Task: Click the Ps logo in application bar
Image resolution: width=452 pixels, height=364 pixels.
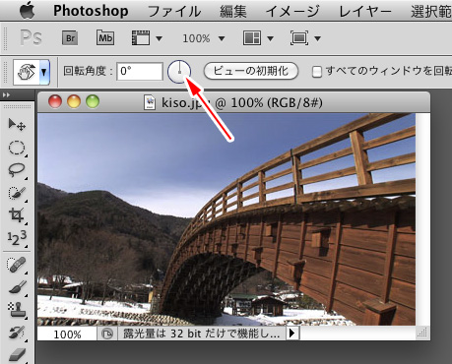Action: [31, 37]
